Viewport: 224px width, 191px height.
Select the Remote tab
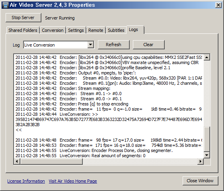96,30
